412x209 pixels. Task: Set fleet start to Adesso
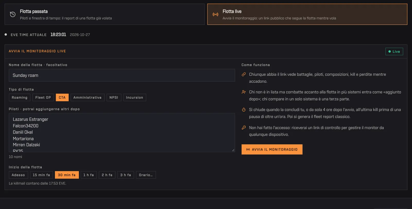click(18, 175)
